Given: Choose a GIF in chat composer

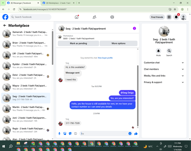Looking at the screenshot, I should pos(76,133).
